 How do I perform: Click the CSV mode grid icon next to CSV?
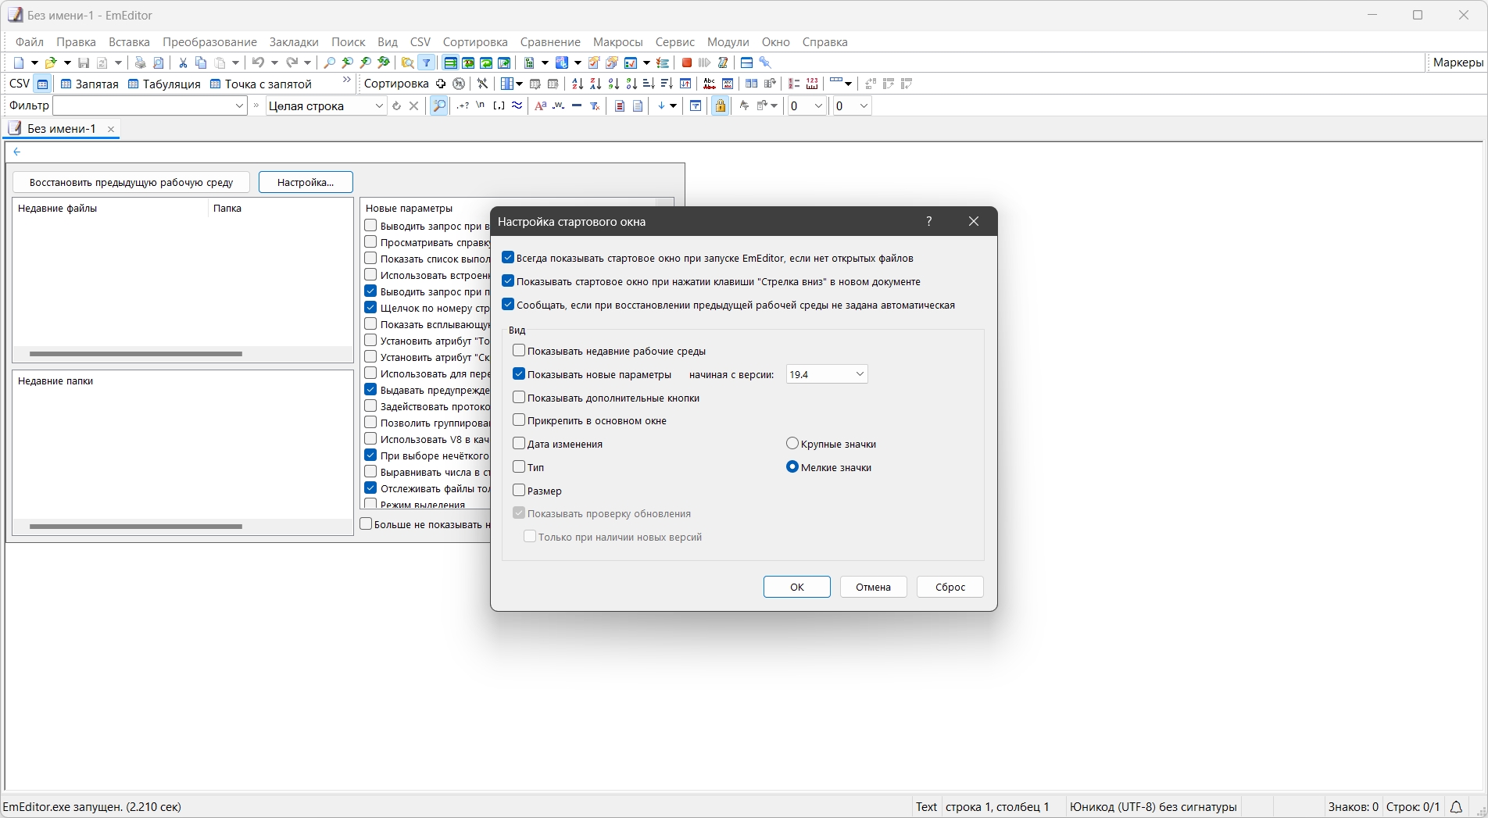(43, 84)
